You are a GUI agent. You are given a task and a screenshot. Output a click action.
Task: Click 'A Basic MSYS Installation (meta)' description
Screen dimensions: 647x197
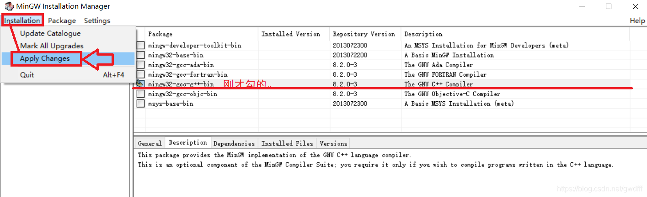[459, 104]
